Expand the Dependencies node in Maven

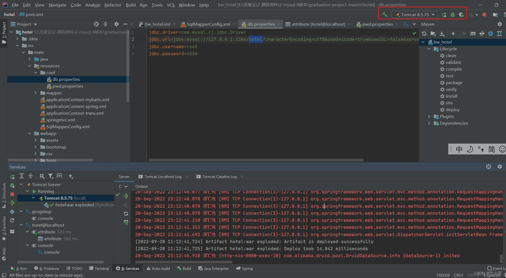click(x=429, y=123)
